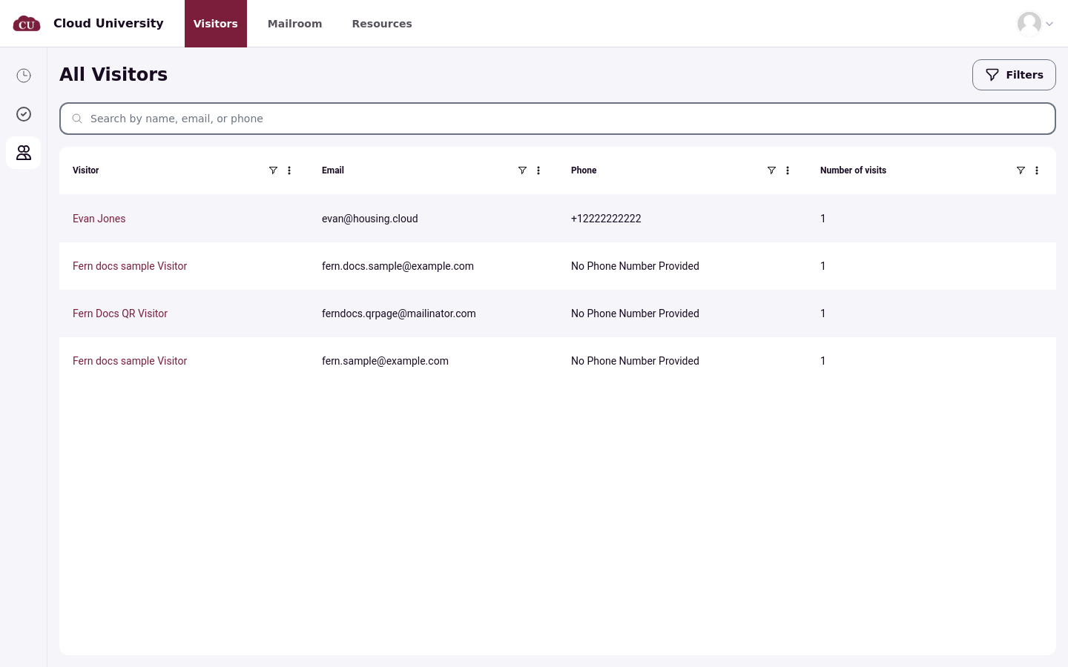Select the ferndocs.qrpage@mailinator.com email cell
Screen dimensions: 1068x667
[399, 313]
